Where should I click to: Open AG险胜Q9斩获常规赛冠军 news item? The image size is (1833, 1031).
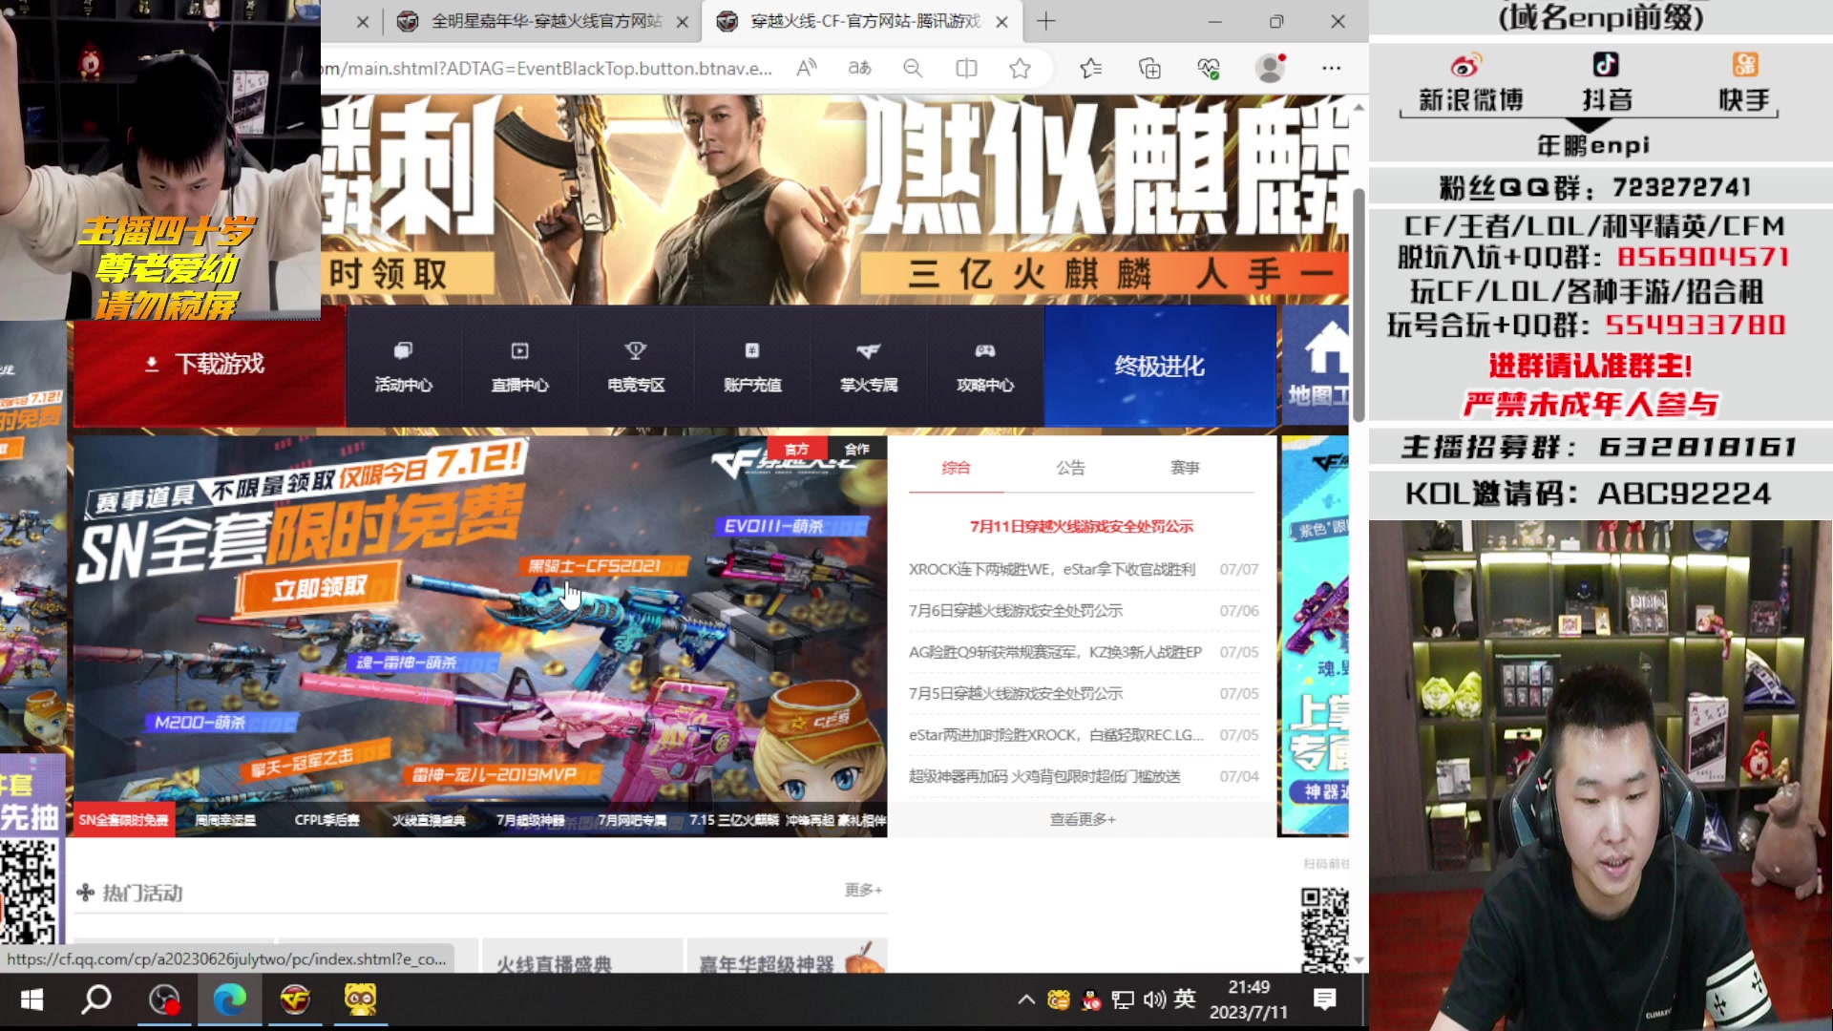(x=1055, y=652)
